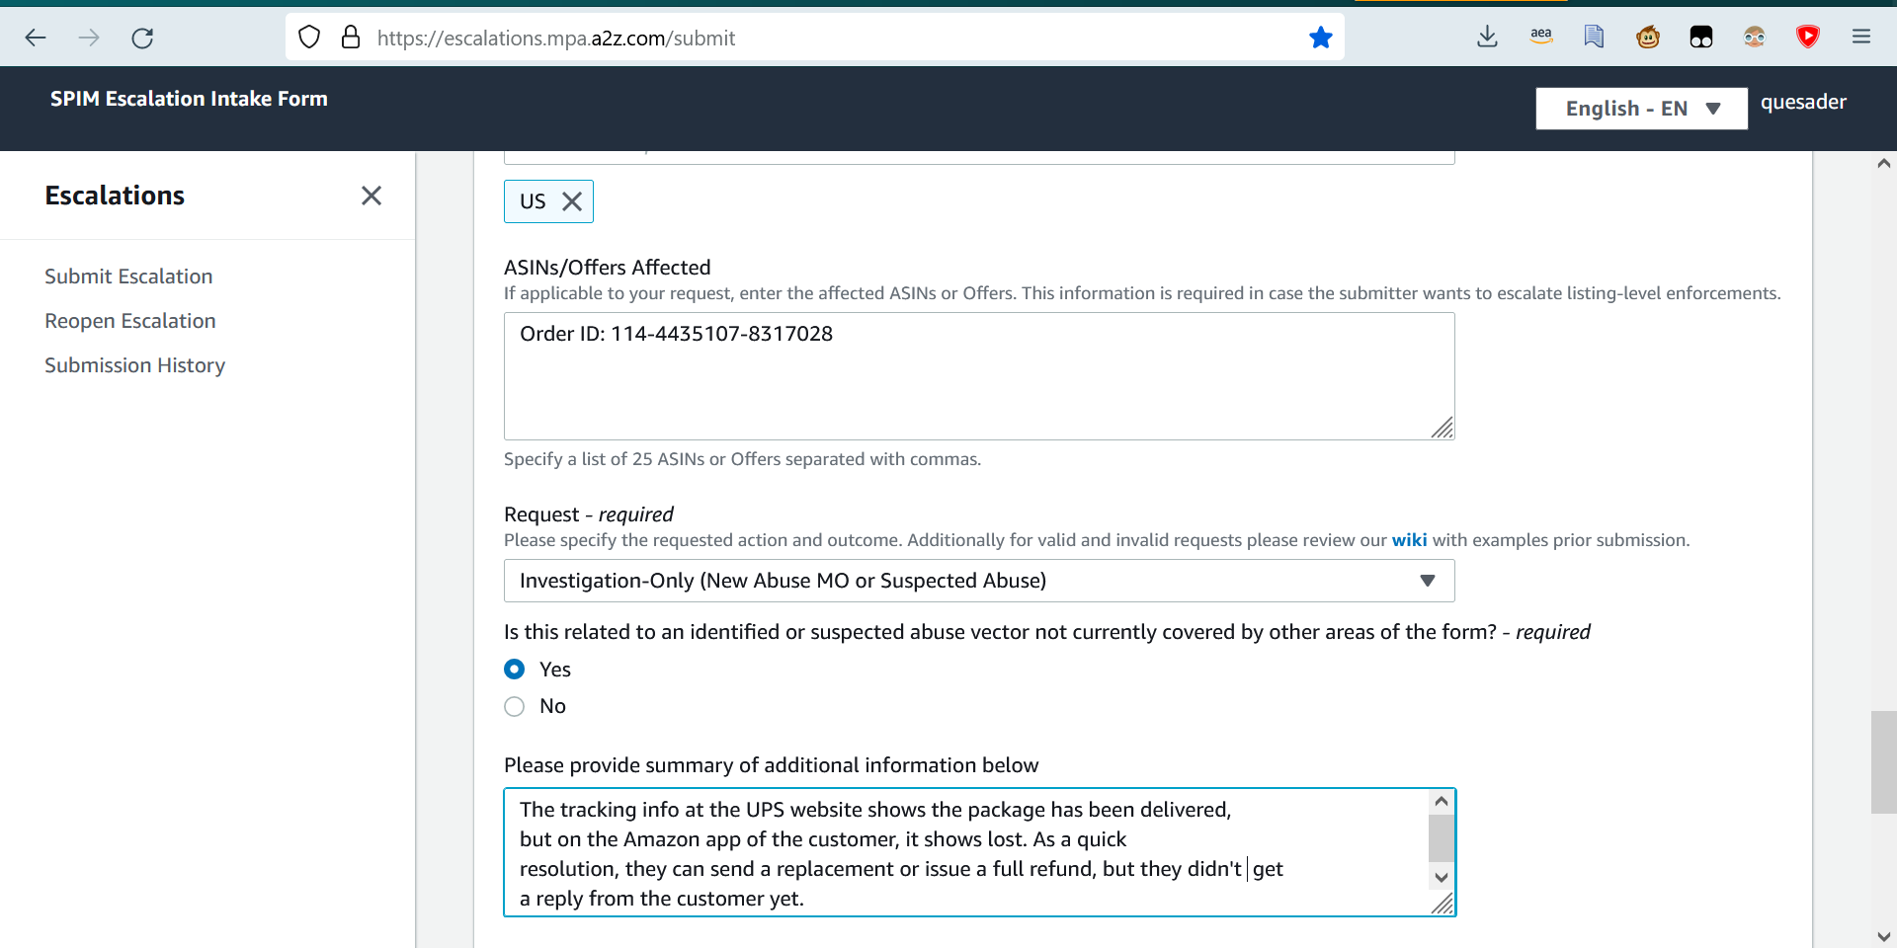
Task: Click the 'Specify a list of 25 ASINs' hint
Action: (742, 459)
